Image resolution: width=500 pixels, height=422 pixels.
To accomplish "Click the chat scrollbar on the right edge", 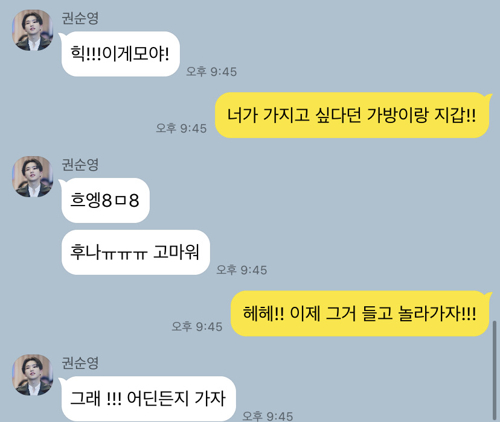I will pyautogui.click(x=495, y=371).
